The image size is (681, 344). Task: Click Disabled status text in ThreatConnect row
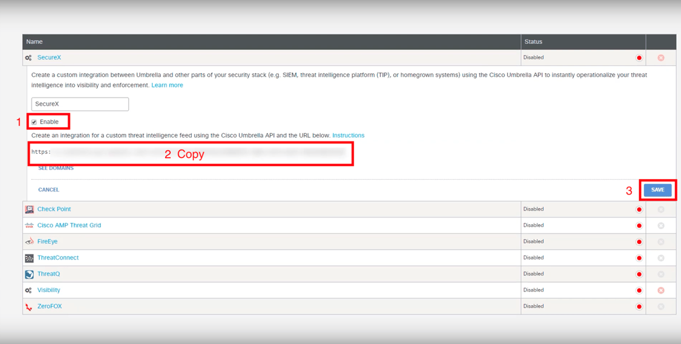(533, 258)
